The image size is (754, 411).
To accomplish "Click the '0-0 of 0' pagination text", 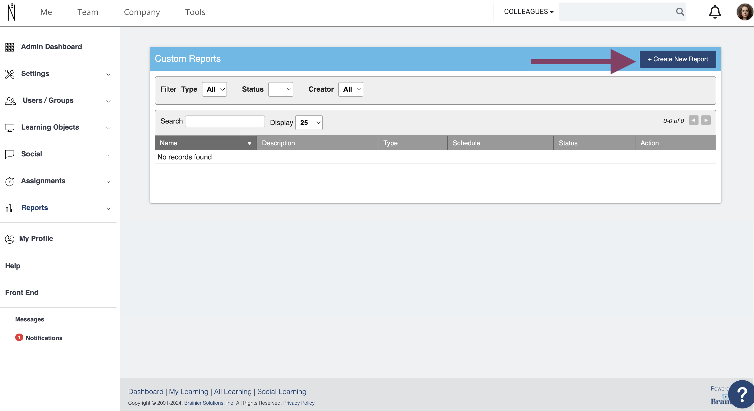I will click(x=673, y=121).
